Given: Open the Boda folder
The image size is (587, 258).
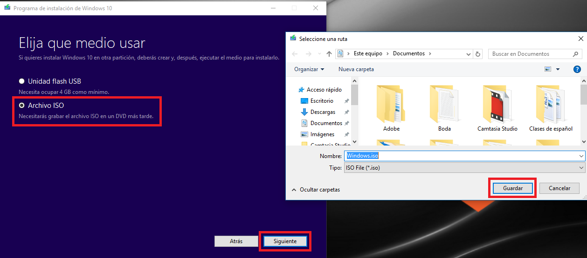Looking at the screenshot, I should point(444,109).
